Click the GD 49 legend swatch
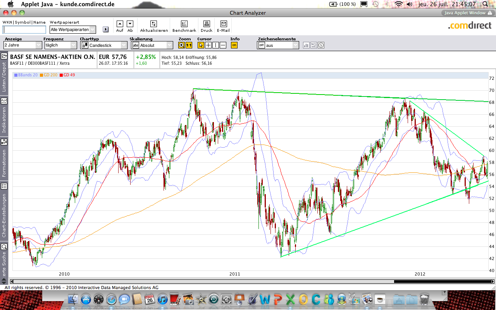This screenshot has width=496, height=310. coord(61,75)
